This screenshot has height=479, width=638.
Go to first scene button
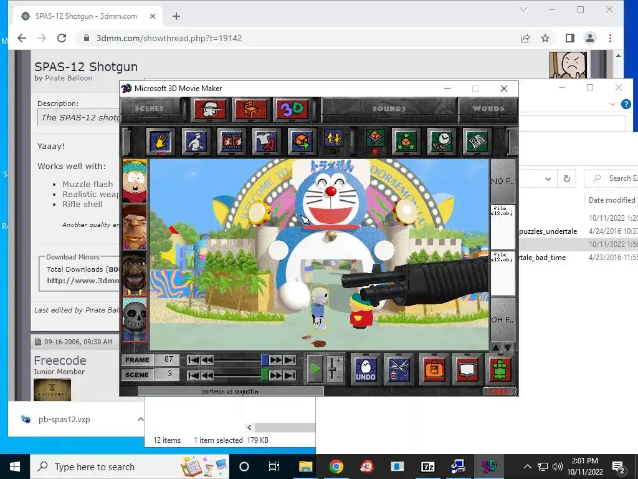click(194, 375)
